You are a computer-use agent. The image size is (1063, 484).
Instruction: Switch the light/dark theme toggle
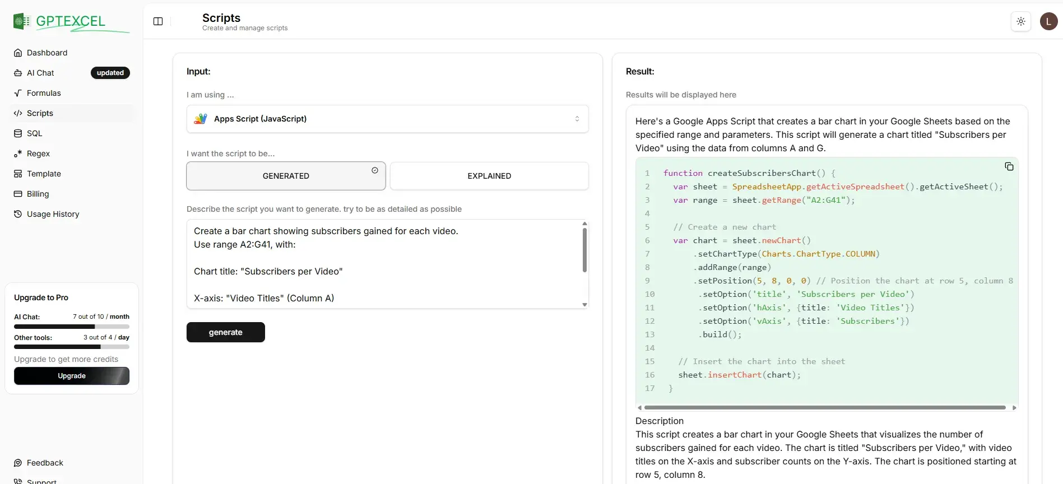1020,21
